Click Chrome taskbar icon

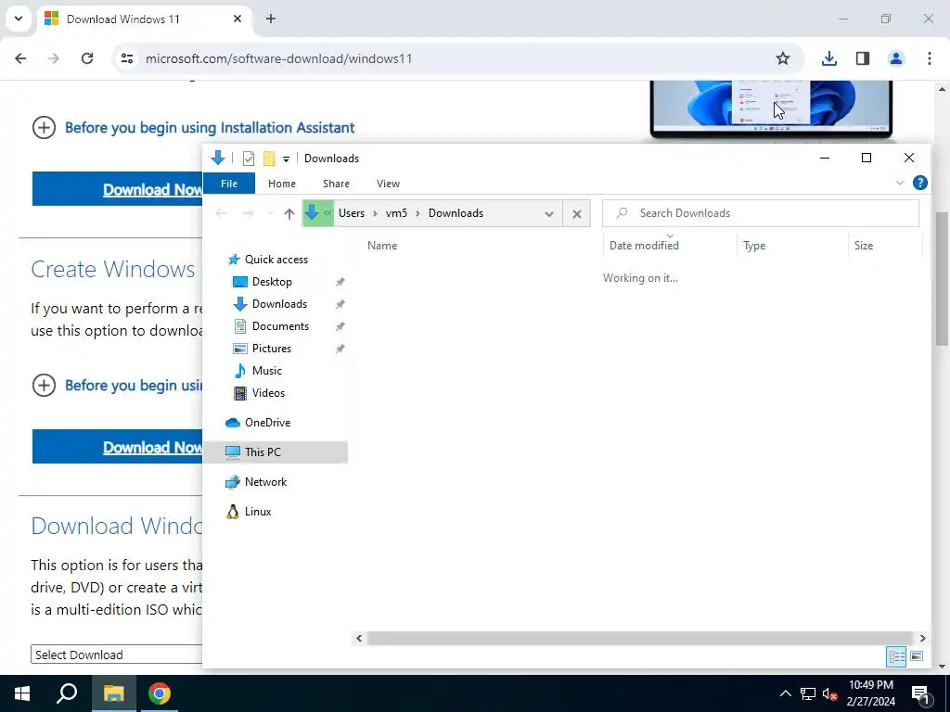point(160,693)
